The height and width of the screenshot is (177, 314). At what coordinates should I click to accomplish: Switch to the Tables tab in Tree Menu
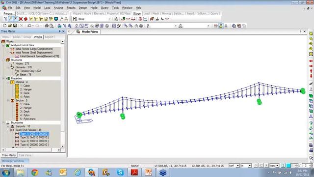pos(16,37)
